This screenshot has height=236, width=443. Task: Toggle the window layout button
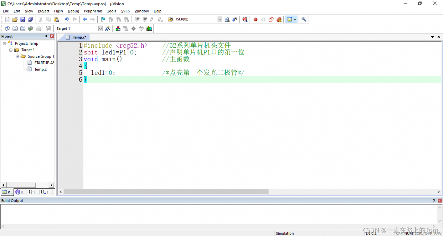click(x=289, y=20)
